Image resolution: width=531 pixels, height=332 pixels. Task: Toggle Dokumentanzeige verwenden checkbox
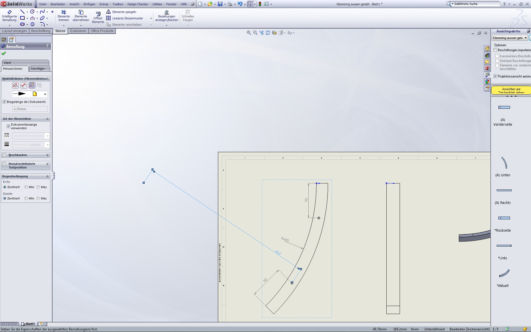click(x=8, y=126)
